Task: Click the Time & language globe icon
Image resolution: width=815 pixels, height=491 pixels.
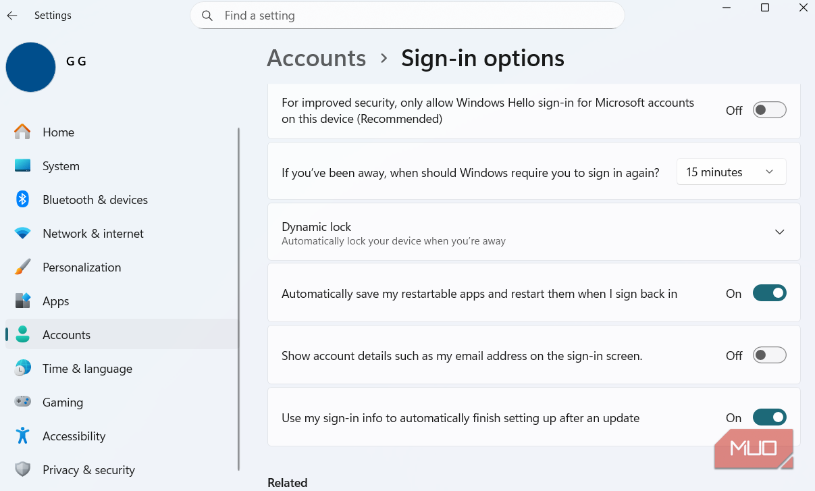Action: [x=22, y=369]
